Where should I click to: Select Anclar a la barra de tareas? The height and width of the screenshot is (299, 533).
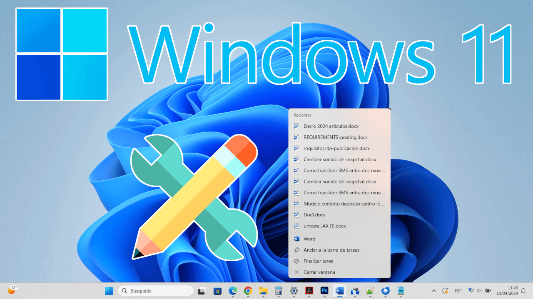(339, 250)
